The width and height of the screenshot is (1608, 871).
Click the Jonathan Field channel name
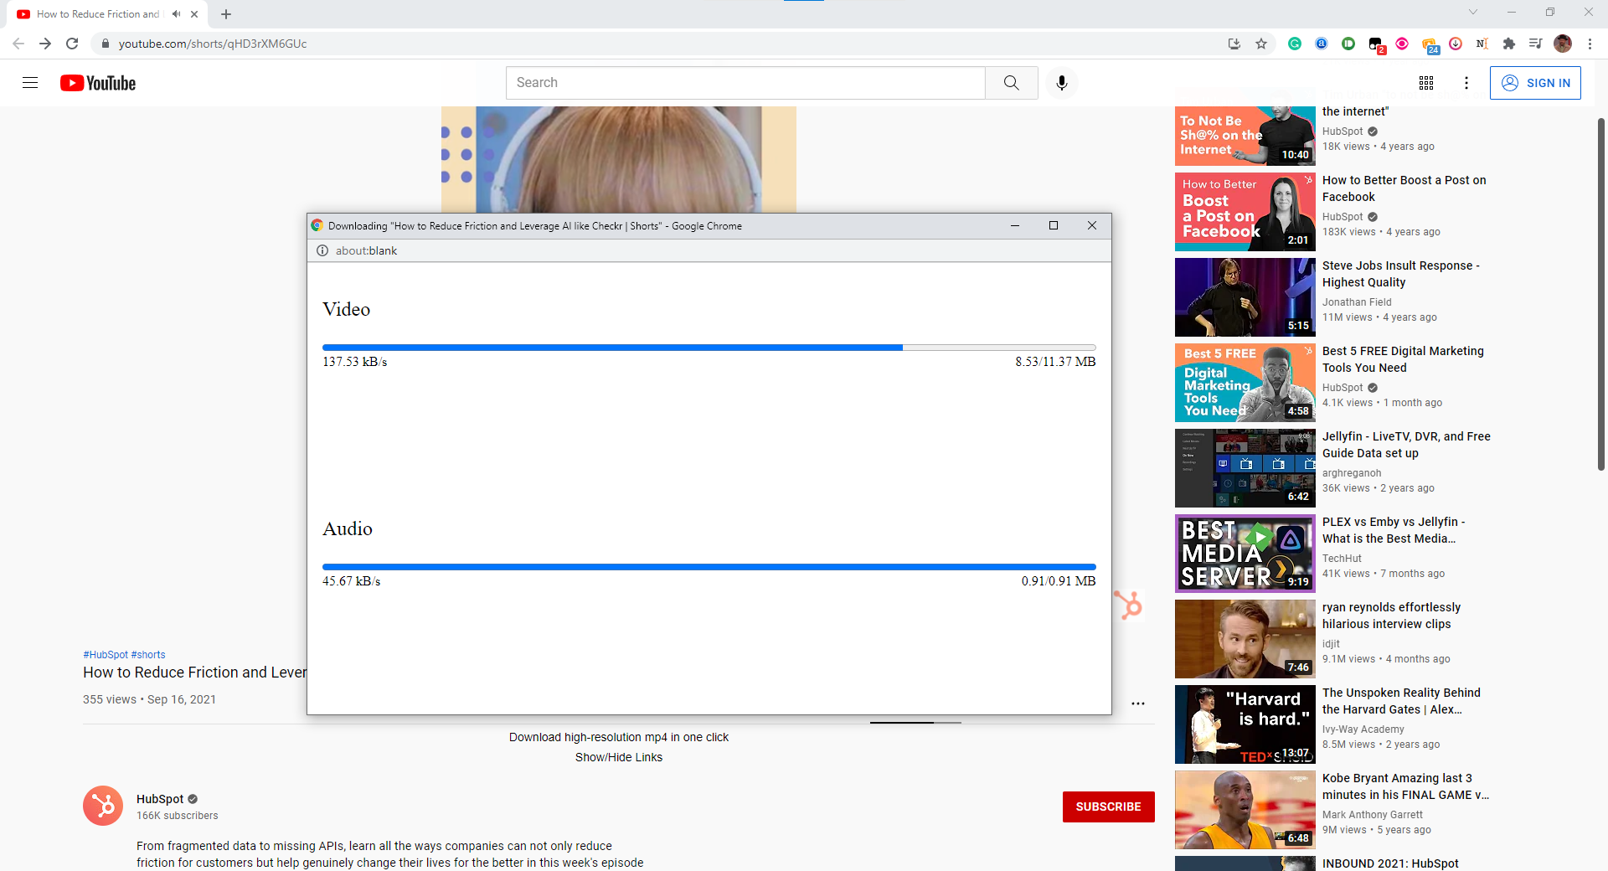pyautogui.click(x=1357, y=302)
